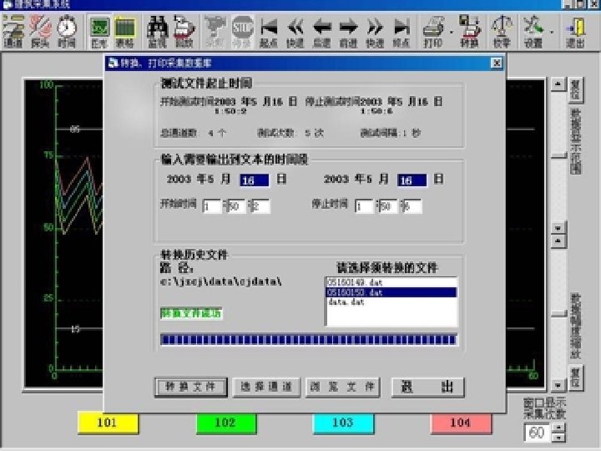Select yellow channel 101 button
This screenshot has height=451, width=601.
pos(108,423)
